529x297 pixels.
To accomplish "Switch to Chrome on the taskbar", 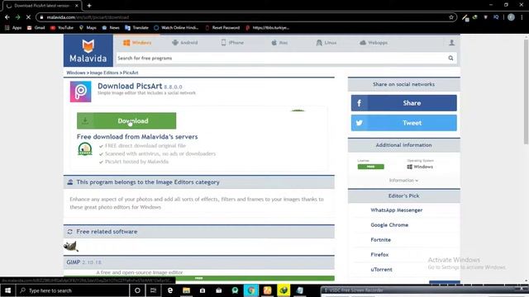I will (251, 290).
